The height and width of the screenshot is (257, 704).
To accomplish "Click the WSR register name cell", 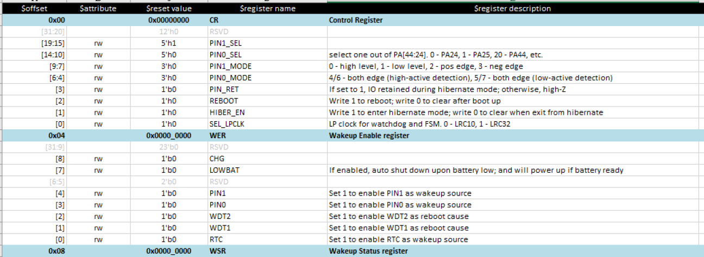I will [x=217, y=251].
